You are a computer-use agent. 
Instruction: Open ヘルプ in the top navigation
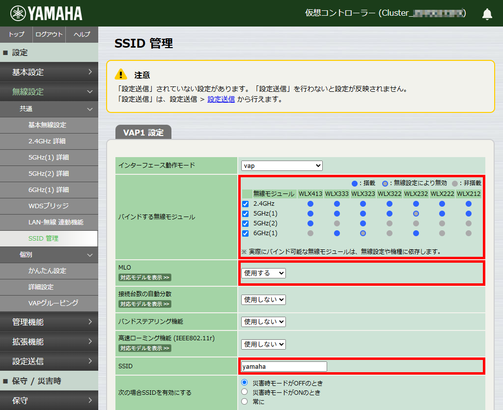(x=82, y=34)
